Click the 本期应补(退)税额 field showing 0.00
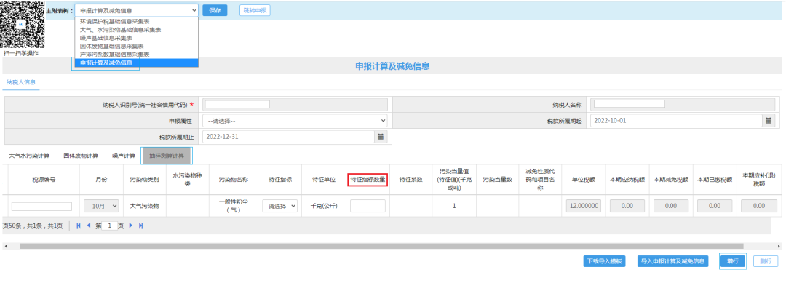 758,206
